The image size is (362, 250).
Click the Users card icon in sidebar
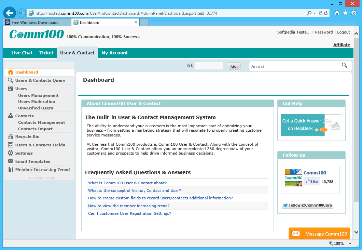[11, 89]
